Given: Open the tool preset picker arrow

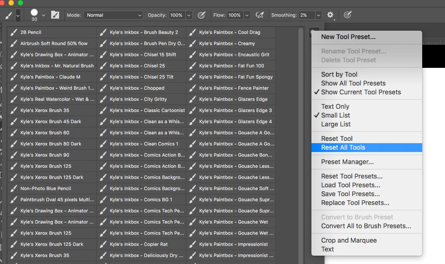Looking at the screenshot, I should tap(18, 15).
